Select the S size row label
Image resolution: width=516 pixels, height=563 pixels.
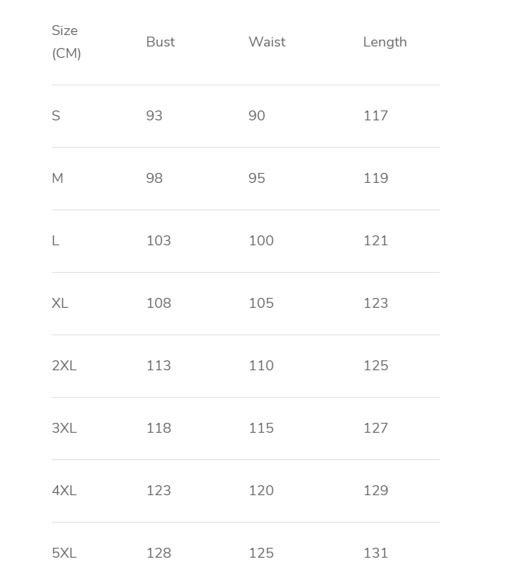pos(56,116)
